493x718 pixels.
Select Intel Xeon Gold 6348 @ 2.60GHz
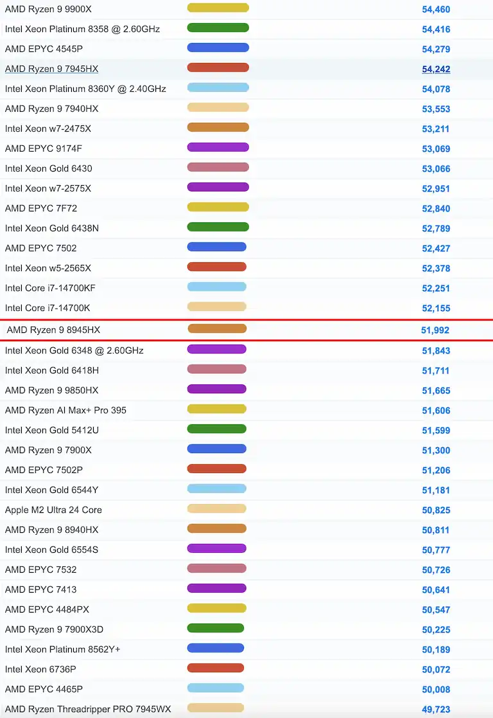click(x=74, y=350)
